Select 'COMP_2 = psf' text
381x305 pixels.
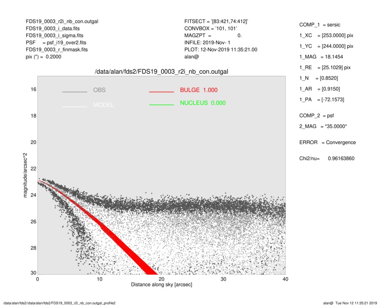click(316, 115)
